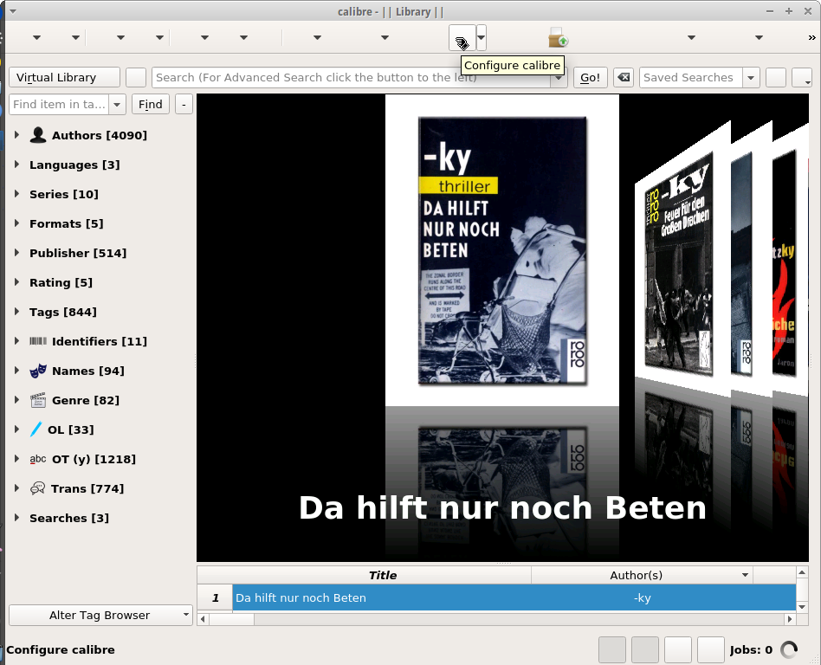Screen dimensions: 821x665
Task: Click the Trans speech bubbles icon
Action: [37, 488]
